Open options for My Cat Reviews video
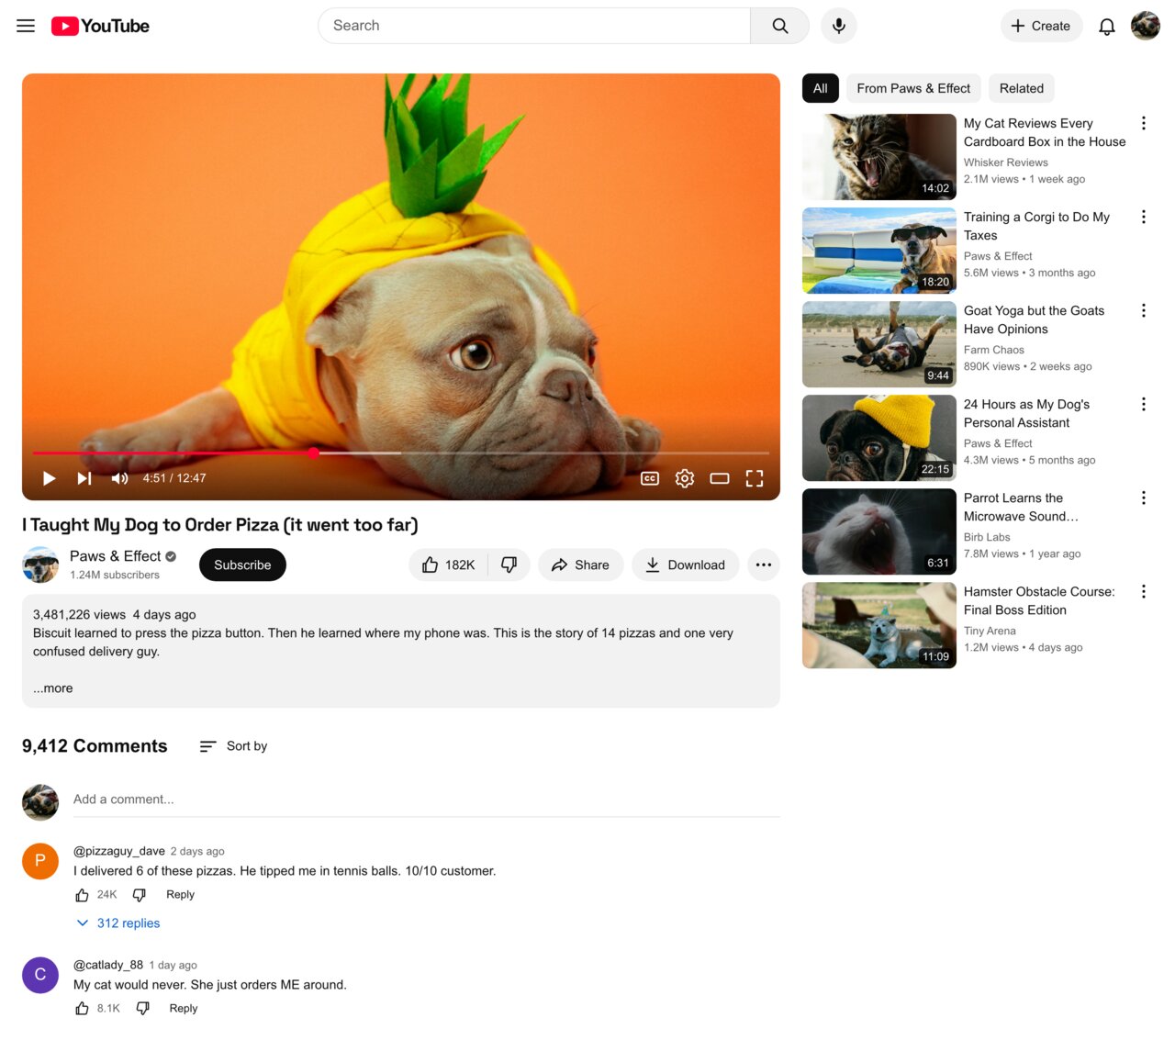Viewport: 1175px width, 1040px height. (x=1144, y=123)
